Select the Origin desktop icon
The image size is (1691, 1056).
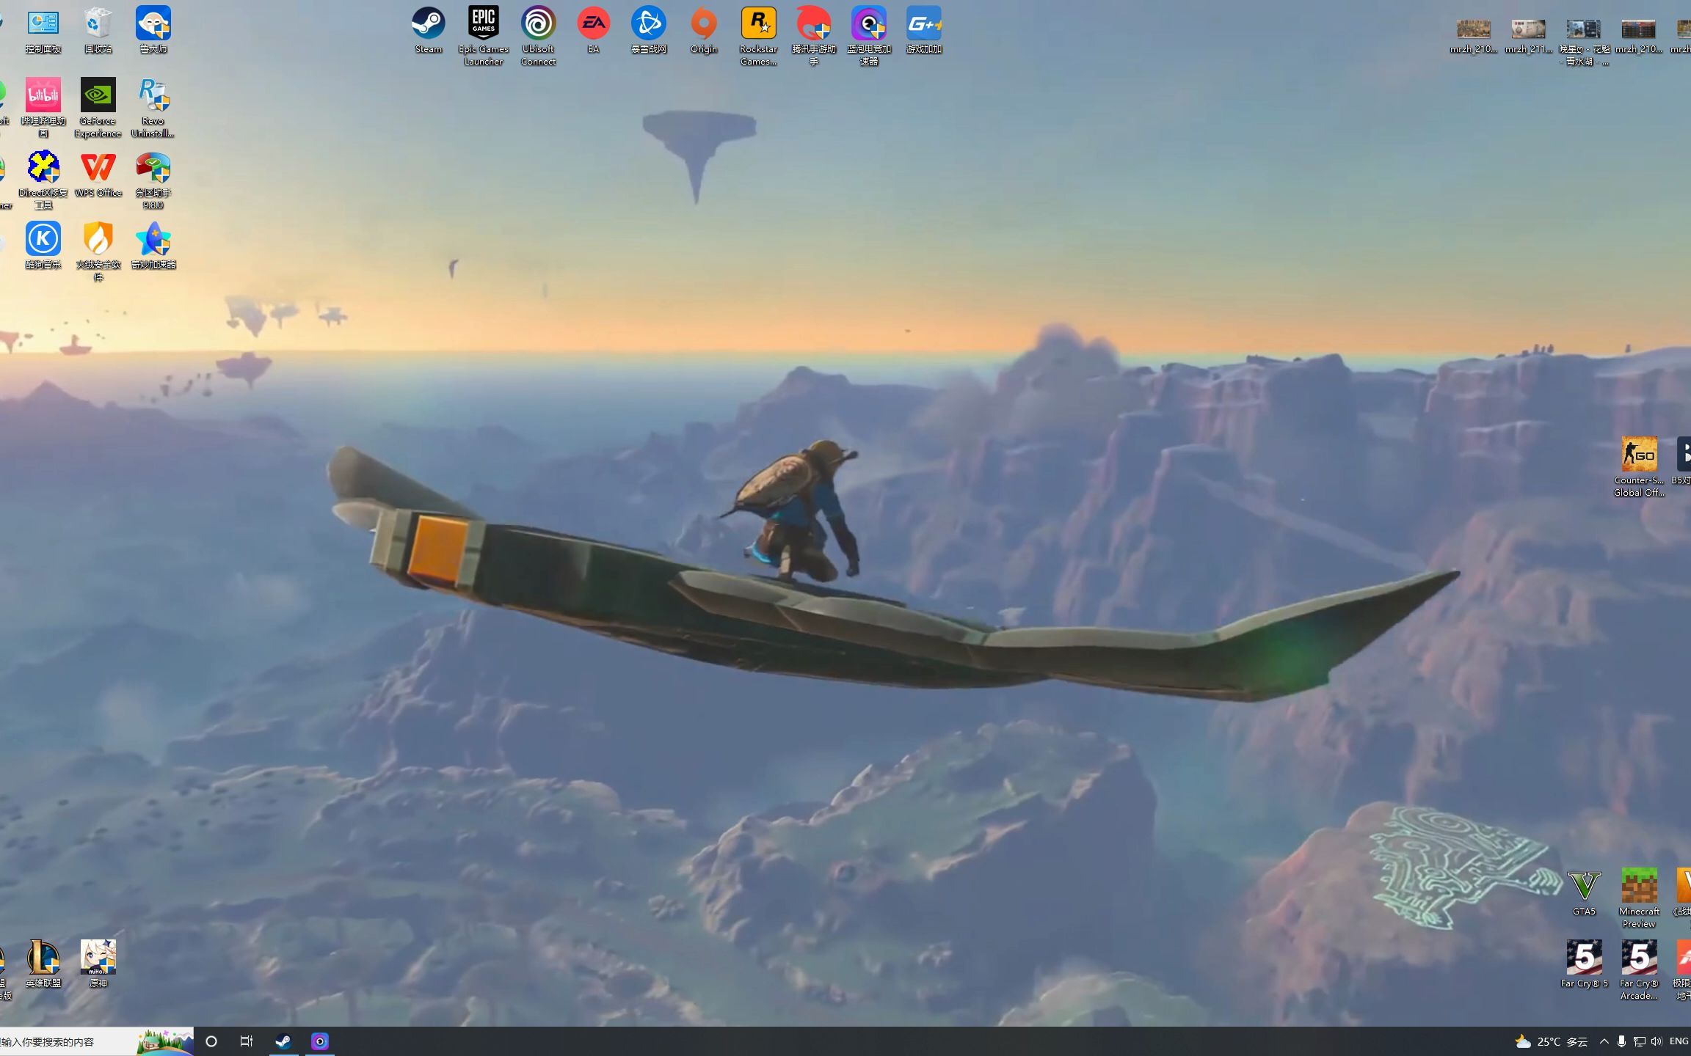[x=703, y=25]
